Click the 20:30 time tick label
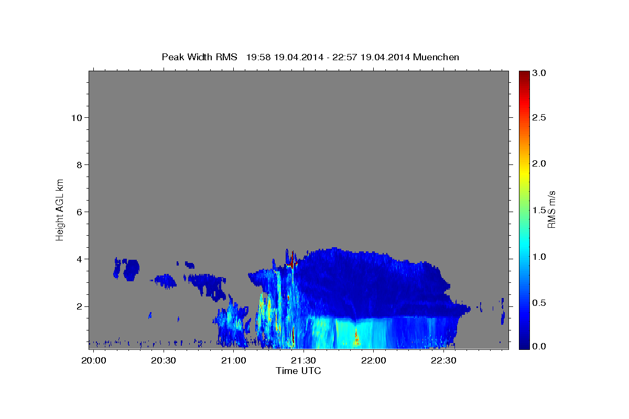The width and height of the screenshot is (629, 419). tap(164, 360)
